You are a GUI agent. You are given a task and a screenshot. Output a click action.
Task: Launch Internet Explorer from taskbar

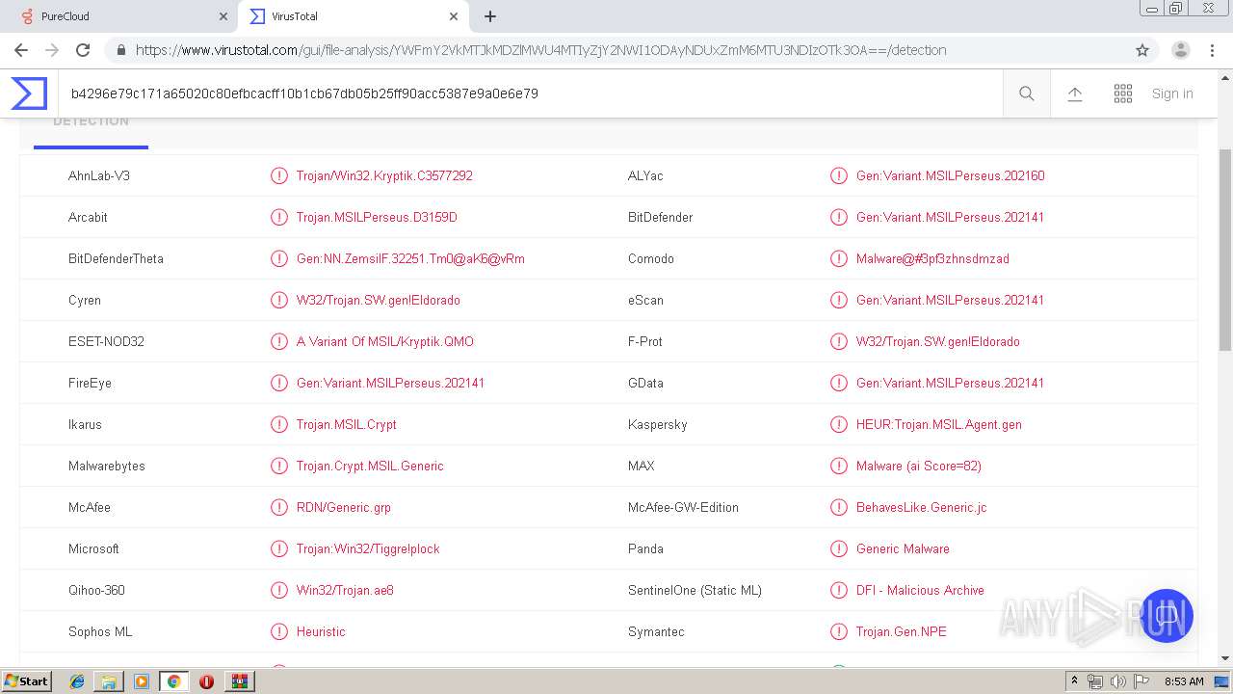(x=77, y=681)
